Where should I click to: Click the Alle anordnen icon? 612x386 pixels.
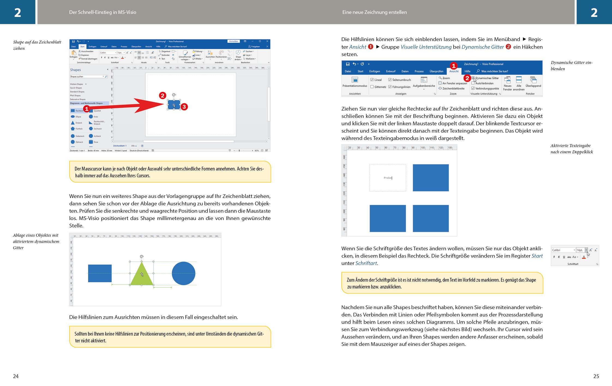(x=519, y=80)
